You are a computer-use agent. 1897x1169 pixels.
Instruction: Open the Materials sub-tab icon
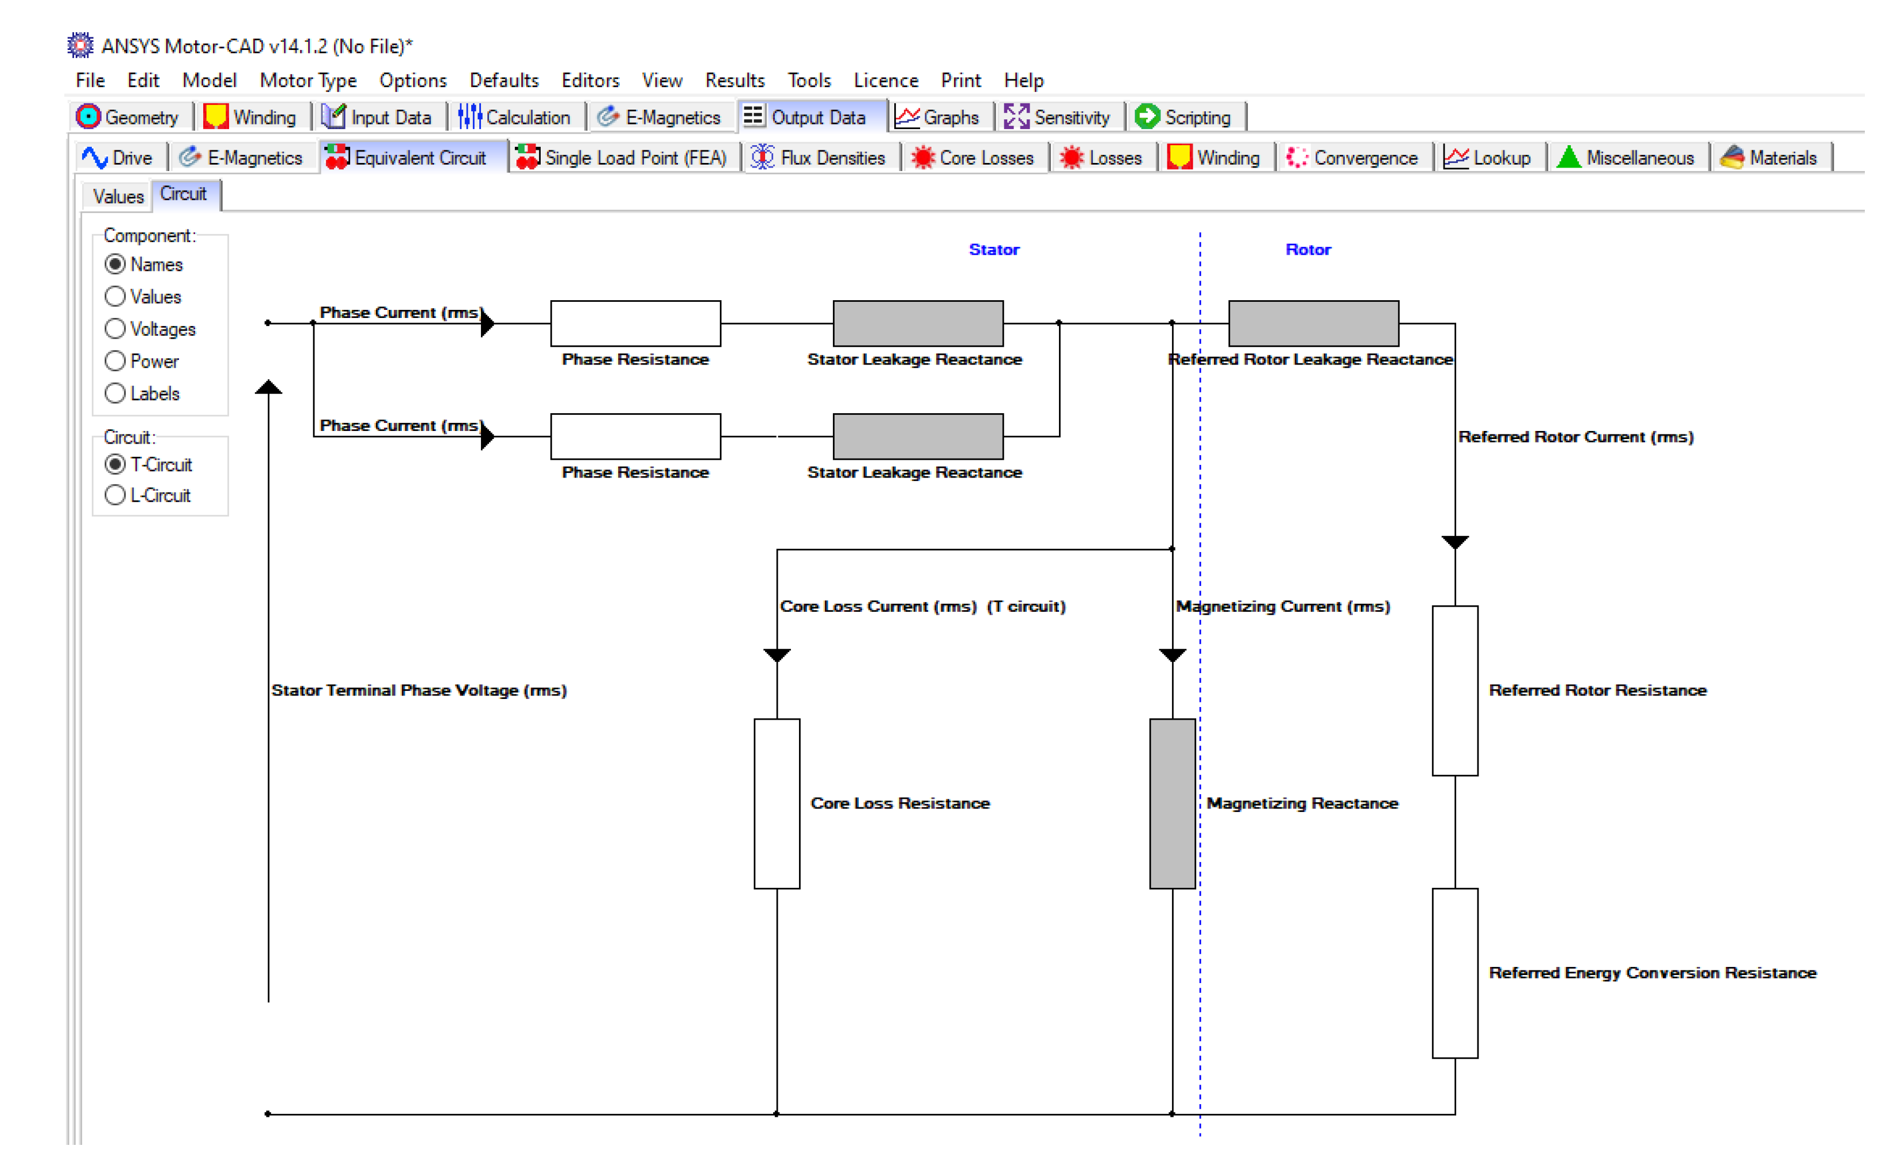pyautogui.click(x=1732, y=158)
